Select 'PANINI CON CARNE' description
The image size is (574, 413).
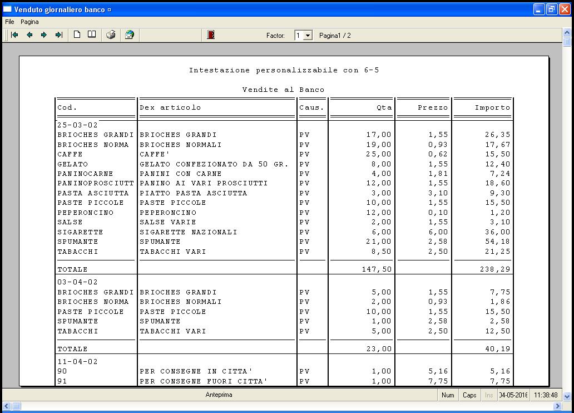[x=180, y=174]
